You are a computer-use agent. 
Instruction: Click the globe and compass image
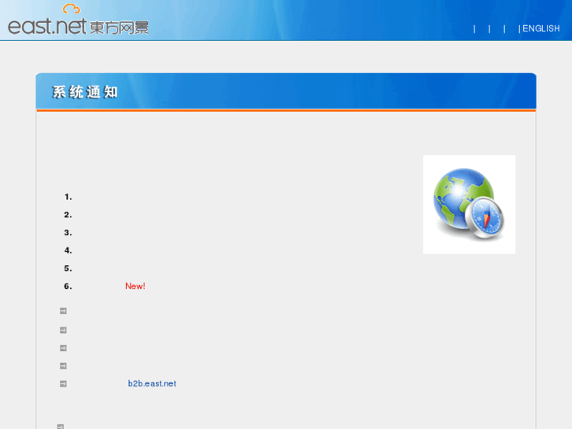coord(469,204)
